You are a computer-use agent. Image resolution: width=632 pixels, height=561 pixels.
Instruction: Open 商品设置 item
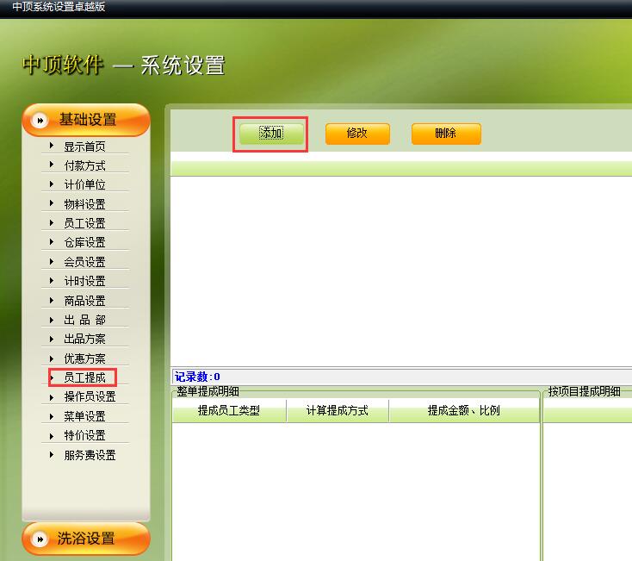84,301
